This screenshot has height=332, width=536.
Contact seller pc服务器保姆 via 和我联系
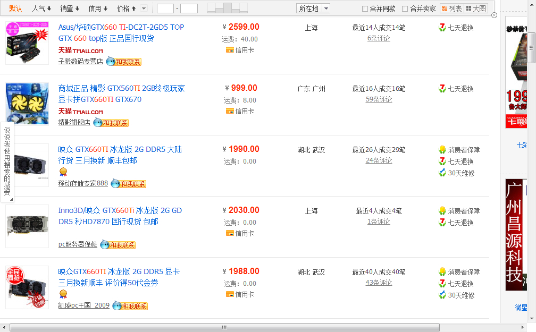click(x=118, y=245)
